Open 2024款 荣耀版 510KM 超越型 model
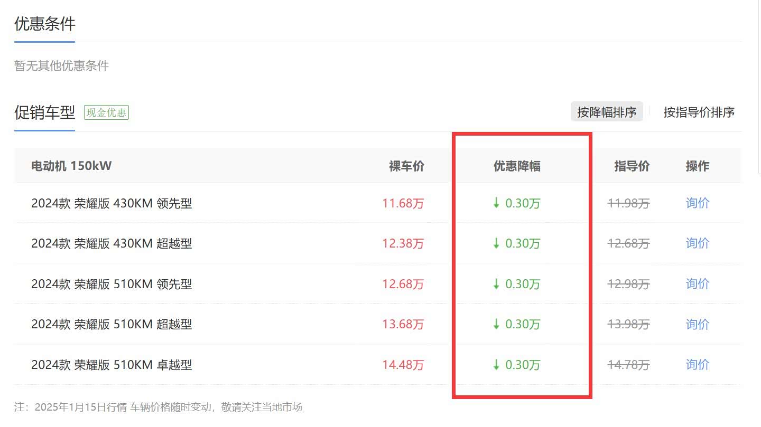Image resolution: width=761 pixels, height=427 pixels. (x=112, y=325)
